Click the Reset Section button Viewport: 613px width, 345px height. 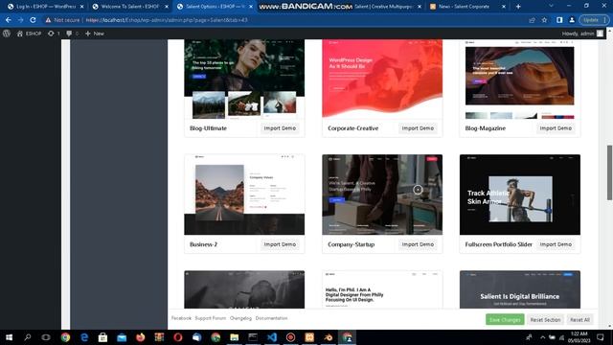545,319
